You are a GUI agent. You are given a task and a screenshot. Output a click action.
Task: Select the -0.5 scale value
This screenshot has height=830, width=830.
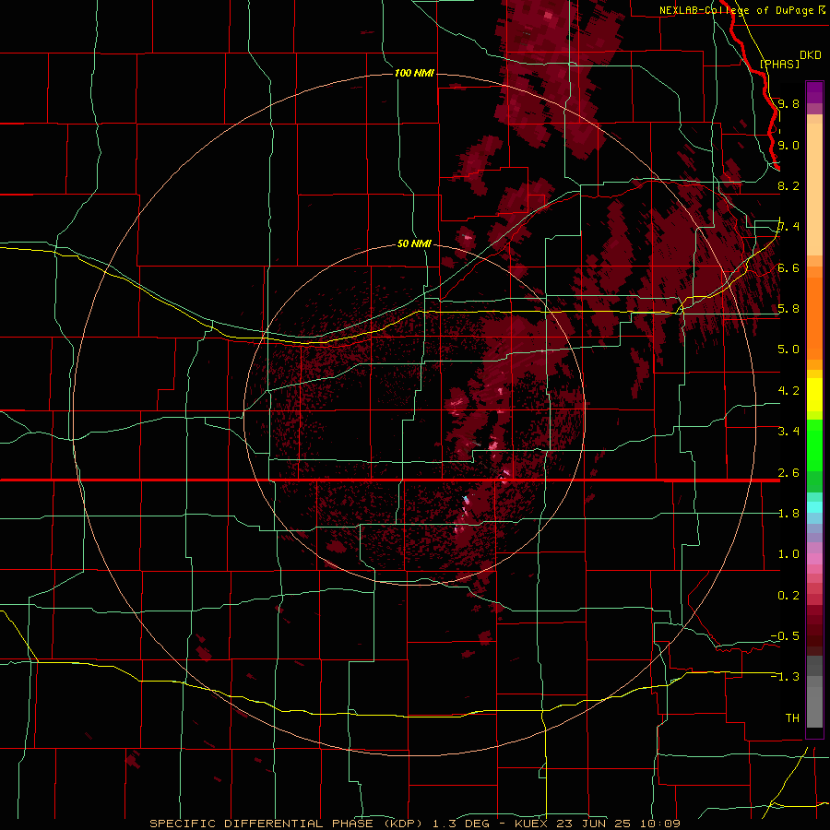click(x=785, y=636)
